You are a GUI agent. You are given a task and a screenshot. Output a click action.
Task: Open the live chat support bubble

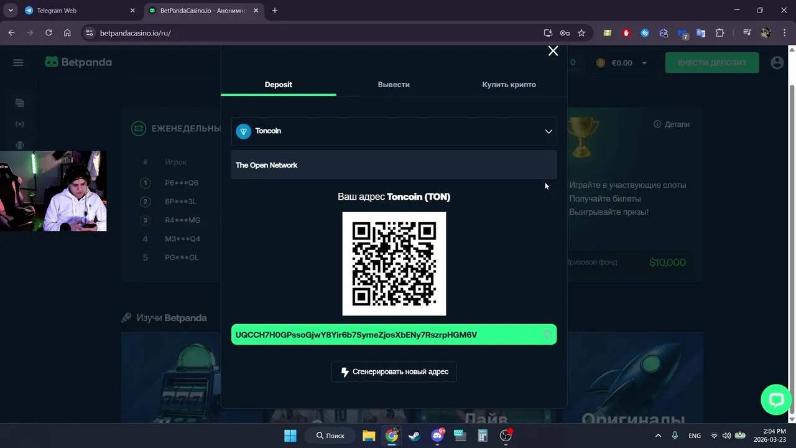(776, 399)
